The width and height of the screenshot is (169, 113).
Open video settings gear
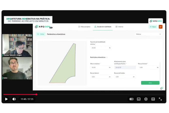146,99
